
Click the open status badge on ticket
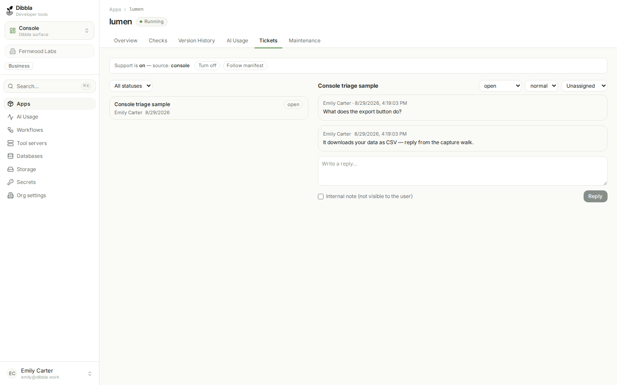click(x=294, y=104)
